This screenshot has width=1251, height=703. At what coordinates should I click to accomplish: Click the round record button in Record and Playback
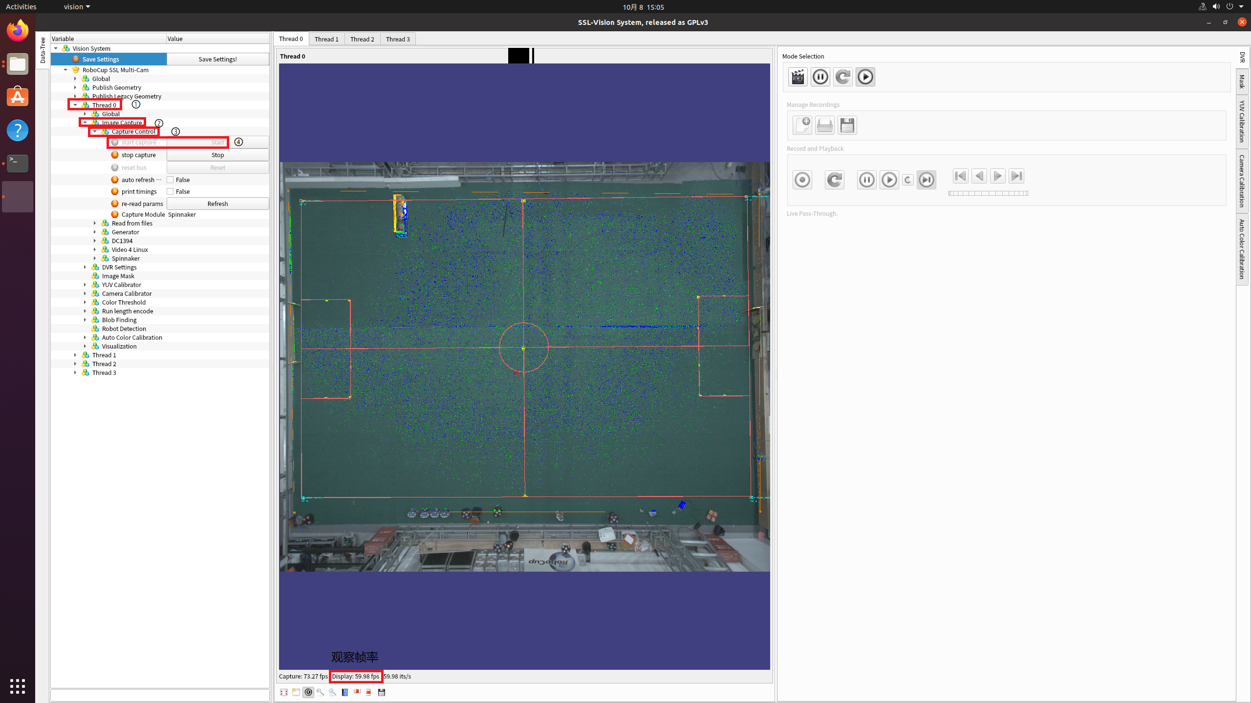coord(802,180)
